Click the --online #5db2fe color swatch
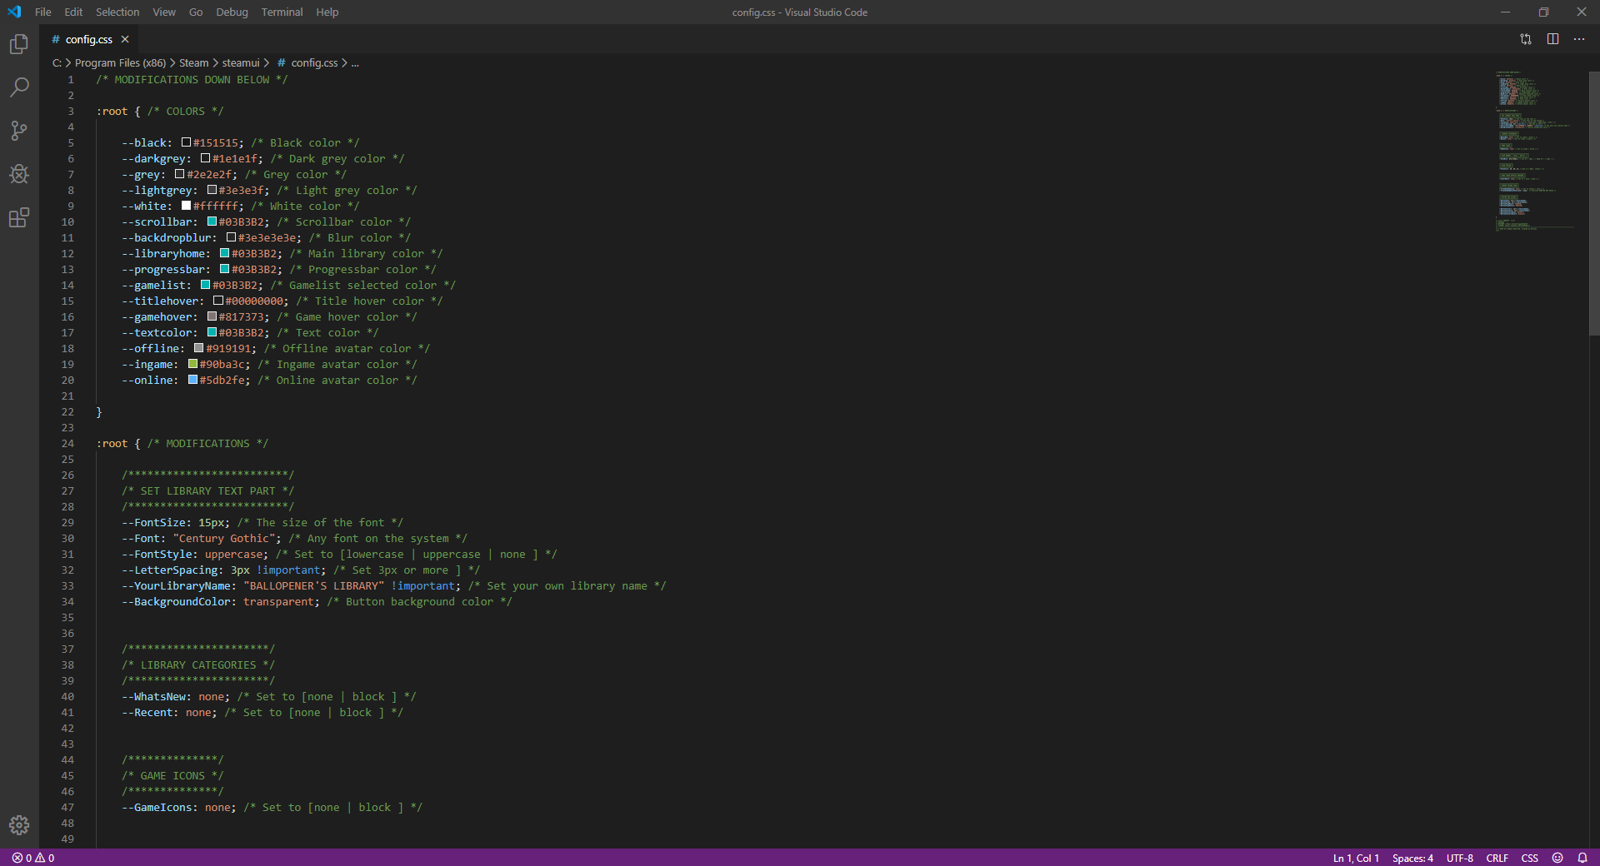 (x=192, y=380)
